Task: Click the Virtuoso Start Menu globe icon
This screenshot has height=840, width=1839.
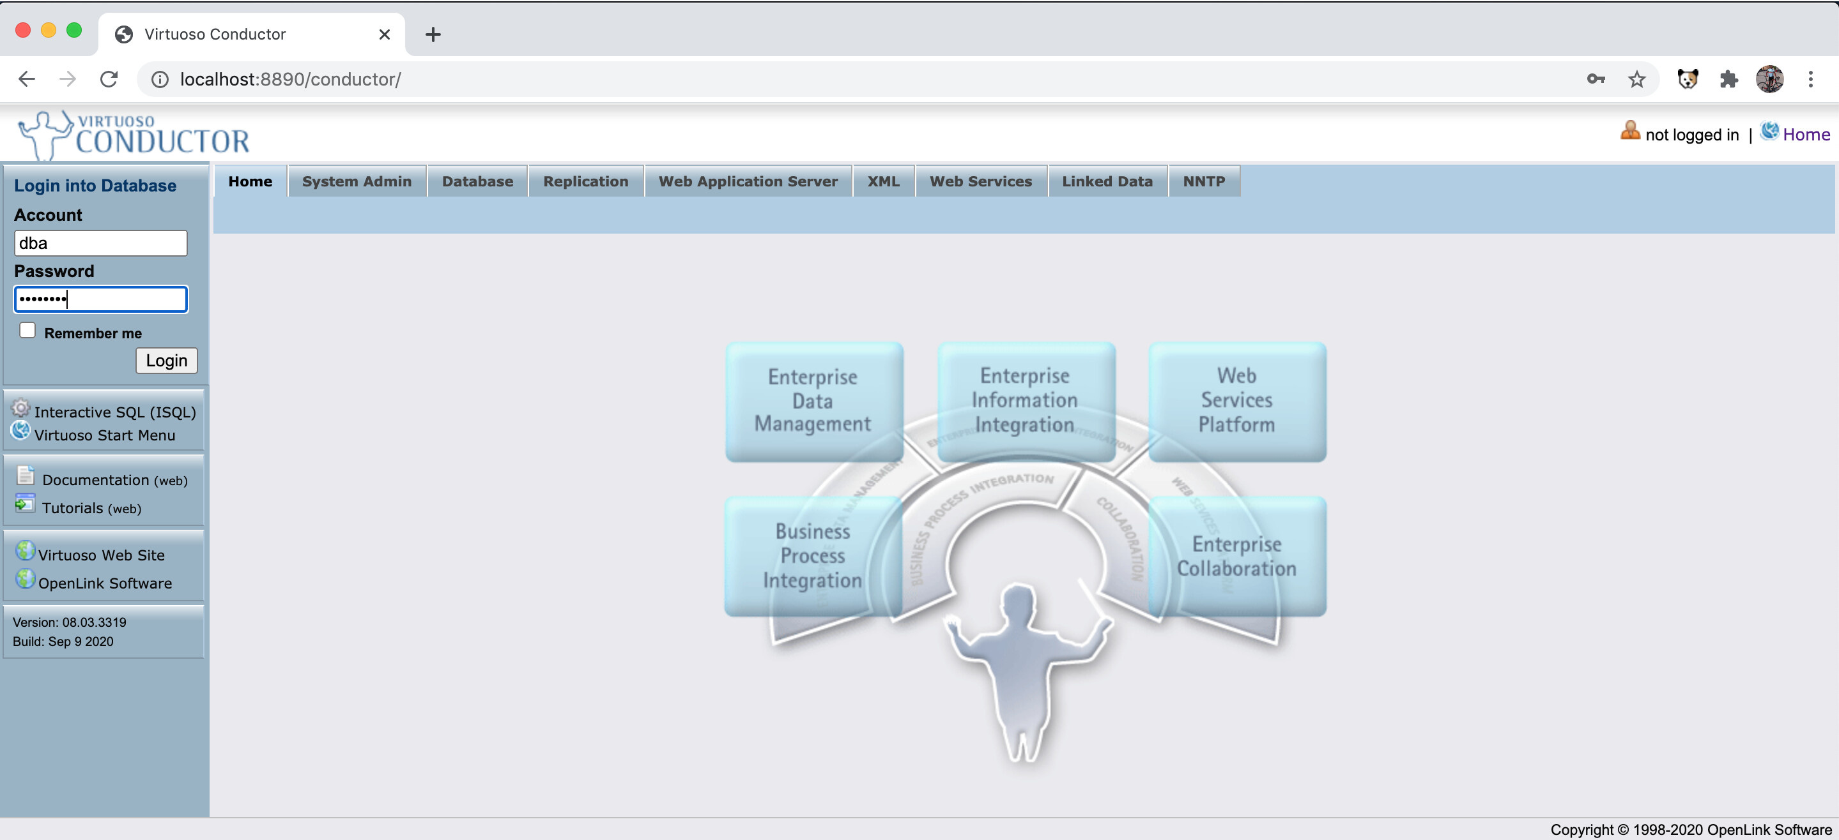Action: pos(20,431)
